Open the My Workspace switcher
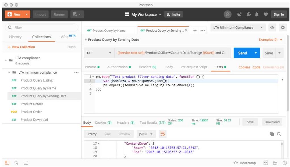The height and width of the screenshot is (167, 290). tap(143, 14)
